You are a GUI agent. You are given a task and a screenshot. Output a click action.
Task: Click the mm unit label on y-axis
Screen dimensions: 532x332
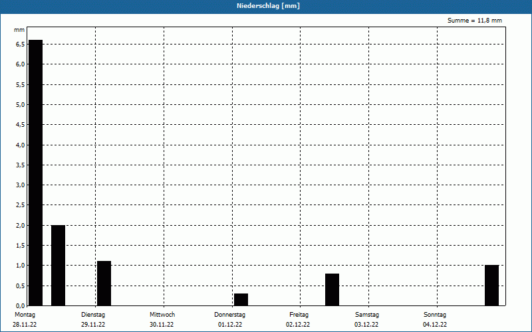19,30
